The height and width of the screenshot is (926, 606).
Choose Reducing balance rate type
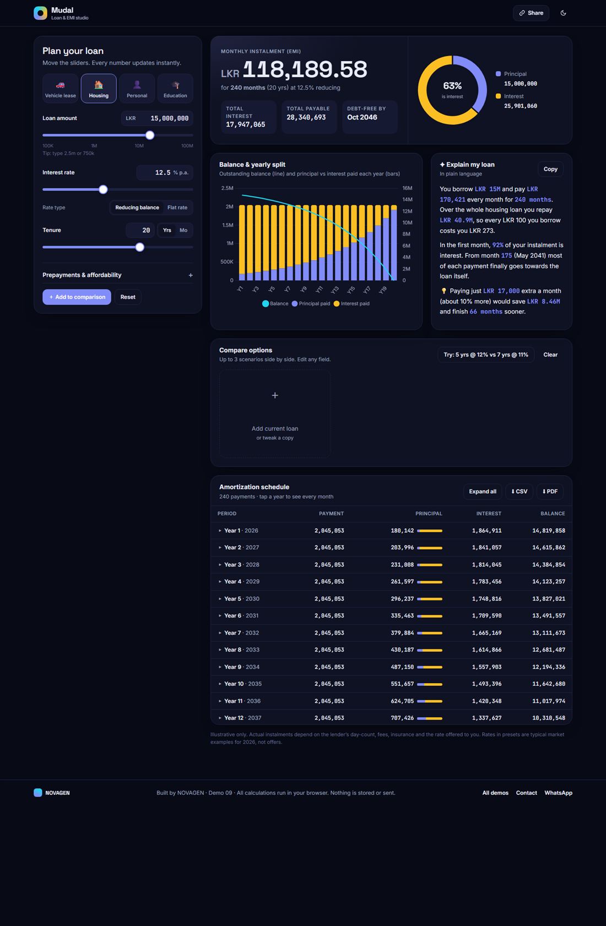pyautogui.click(x=137, y=208)
